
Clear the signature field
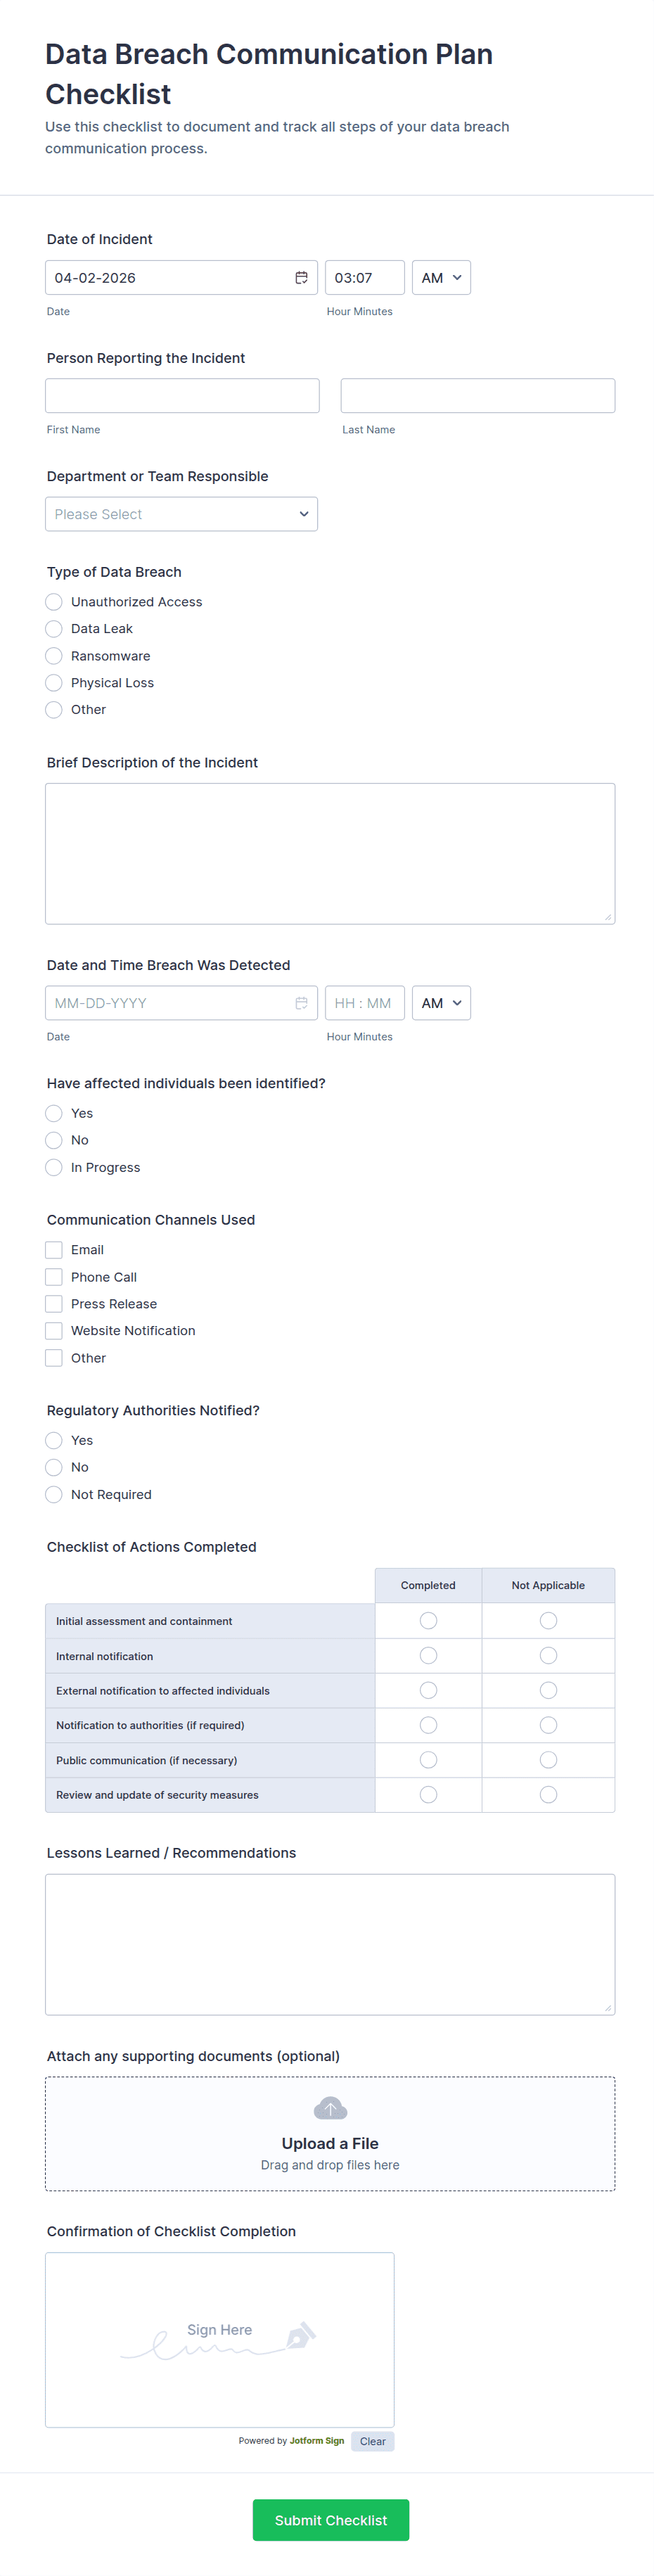pyautogui.click(x=372, y=2441)
